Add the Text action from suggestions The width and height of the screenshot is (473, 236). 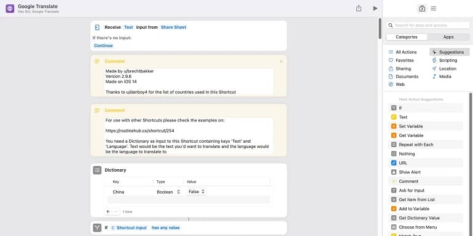coord(425,117)
